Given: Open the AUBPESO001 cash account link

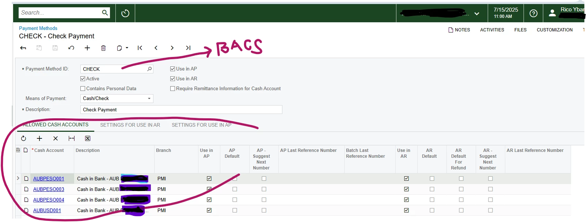Looking at the screenshot, I should (49, 179).
